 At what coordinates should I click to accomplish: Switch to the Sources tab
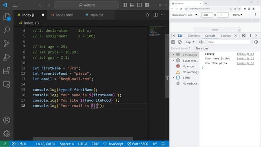pos(226,36)
